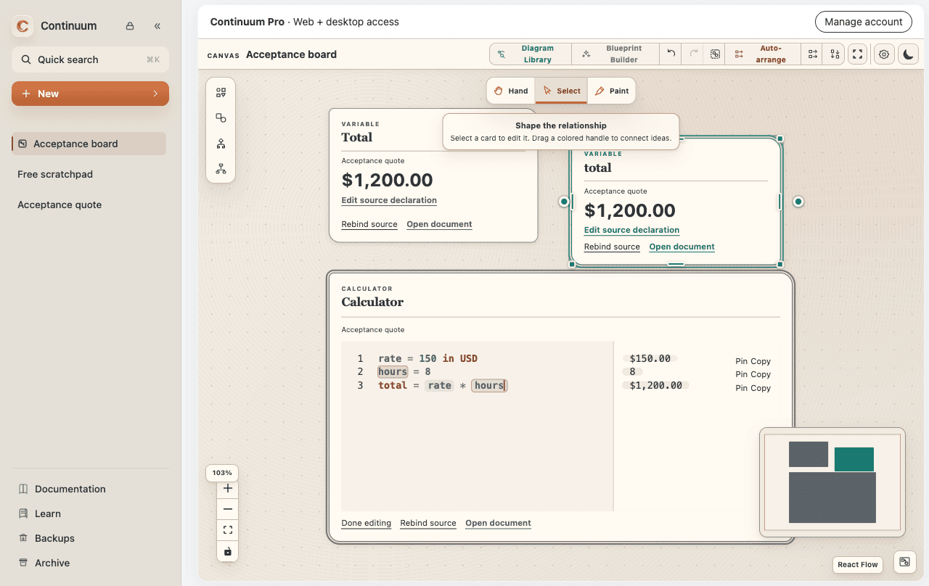Screen dimensions: 929x586
Task: Click the hierarchy icon at palette bottom
Action: (221, 169)
